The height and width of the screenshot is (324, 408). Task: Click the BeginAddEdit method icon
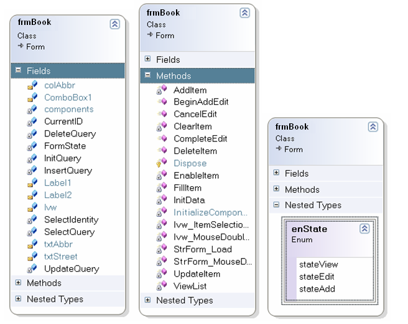click(x=162, y=102)
